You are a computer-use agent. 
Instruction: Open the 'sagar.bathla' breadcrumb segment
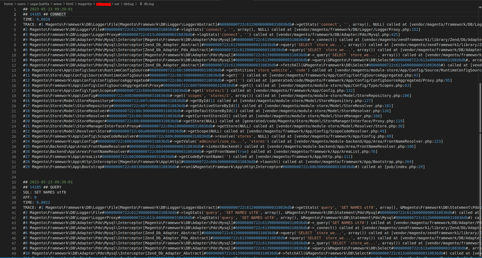click(40, 4)
